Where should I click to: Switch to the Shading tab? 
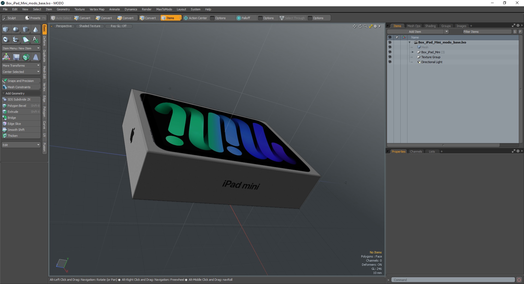tap(430, 26)
